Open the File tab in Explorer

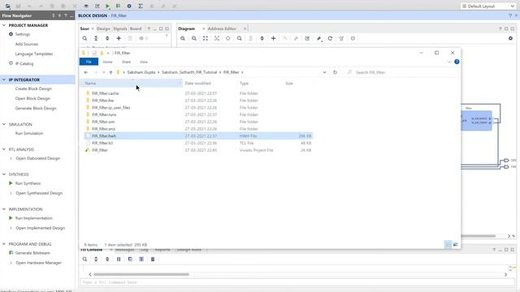click(89, 62)
